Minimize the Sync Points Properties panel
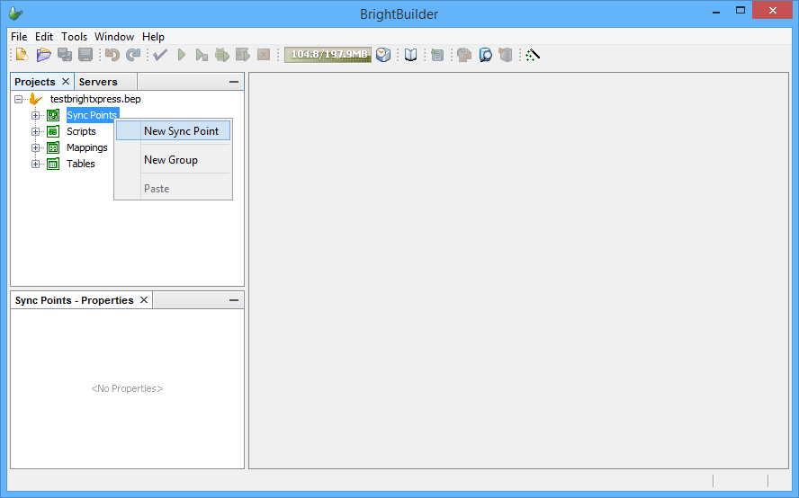This screenshot has height=498, width=799. 234,300
